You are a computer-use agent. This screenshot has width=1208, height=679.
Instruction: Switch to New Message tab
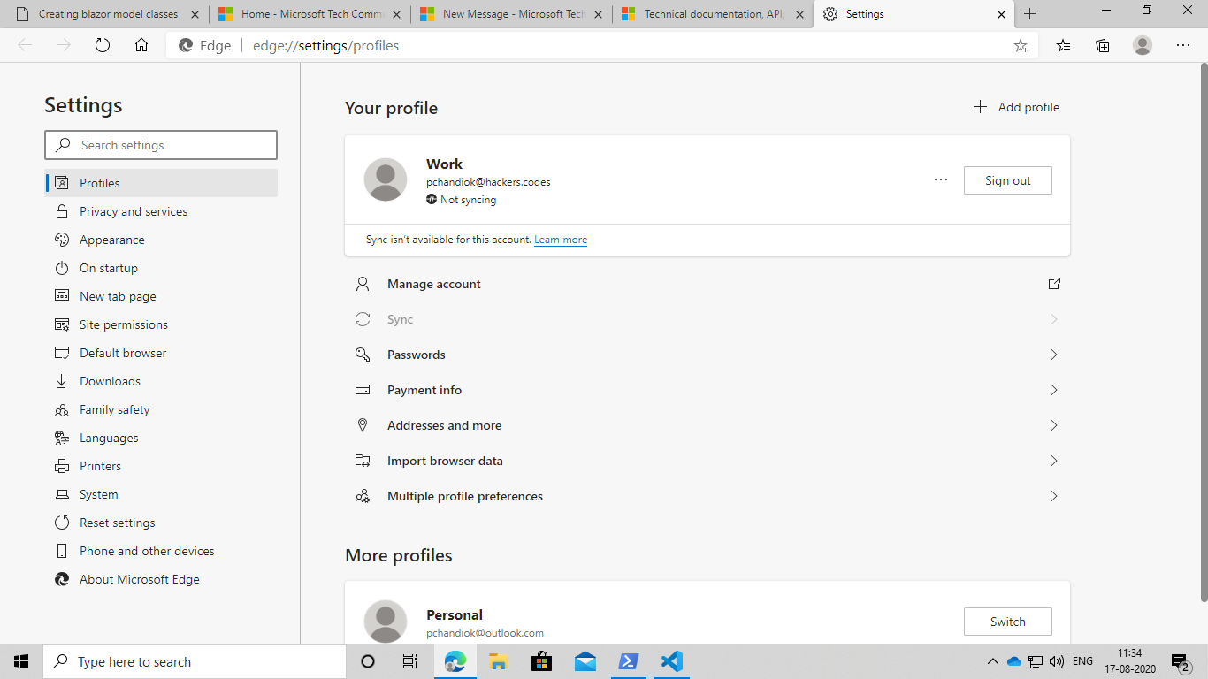[x=512, y=14]
